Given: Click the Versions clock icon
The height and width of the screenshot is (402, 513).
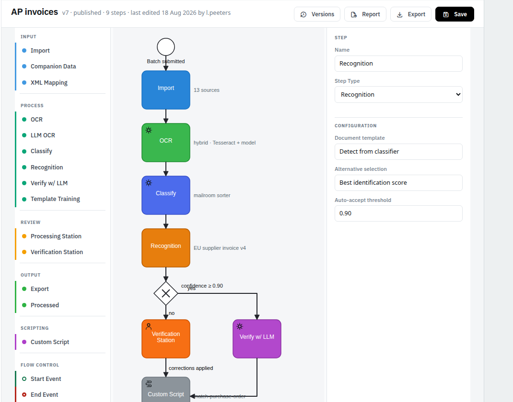Looking at the screenshot, I should [x=303, y=14].
